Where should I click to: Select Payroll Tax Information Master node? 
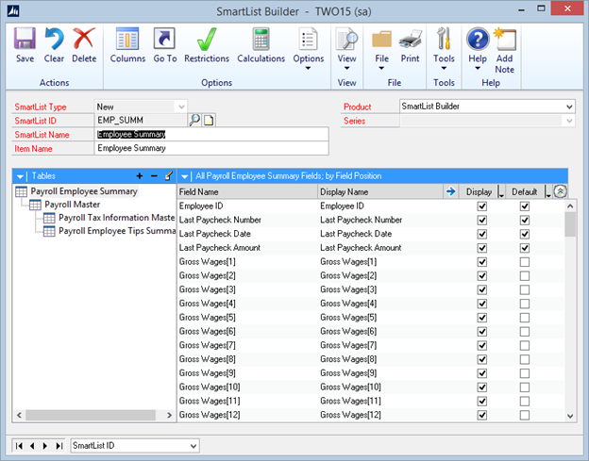tap(116, 218)
